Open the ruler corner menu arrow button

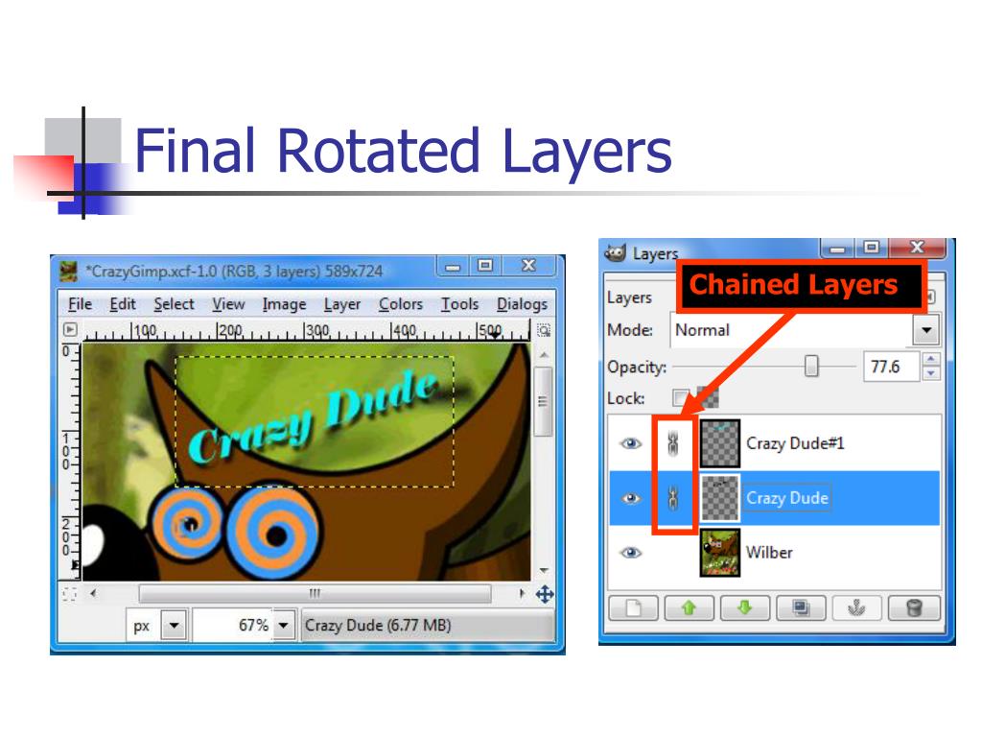point(70,329)
